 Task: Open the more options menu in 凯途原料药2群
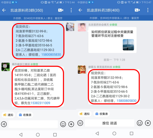148,10
